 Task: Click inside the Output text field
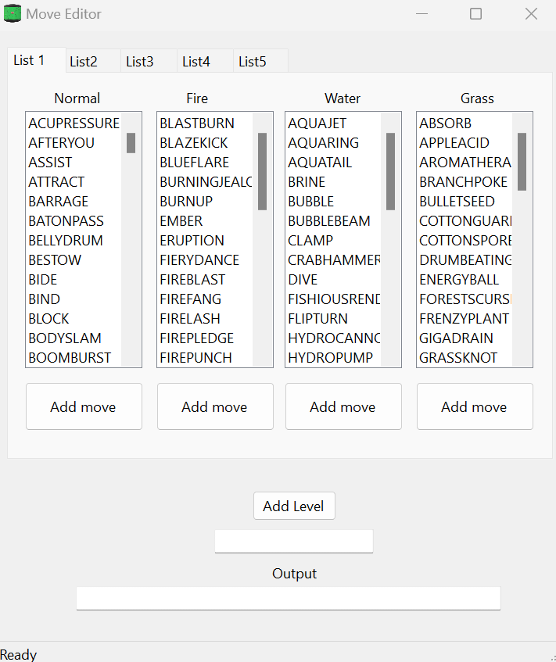coord(288,598)
